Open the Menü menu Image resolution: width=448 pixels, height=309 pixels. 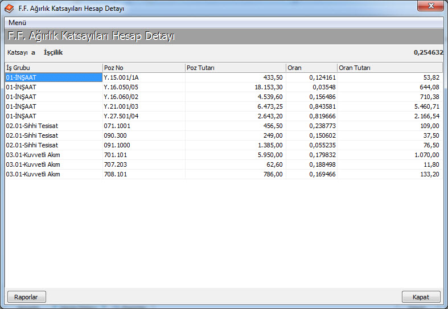click(x=18, y=22)
